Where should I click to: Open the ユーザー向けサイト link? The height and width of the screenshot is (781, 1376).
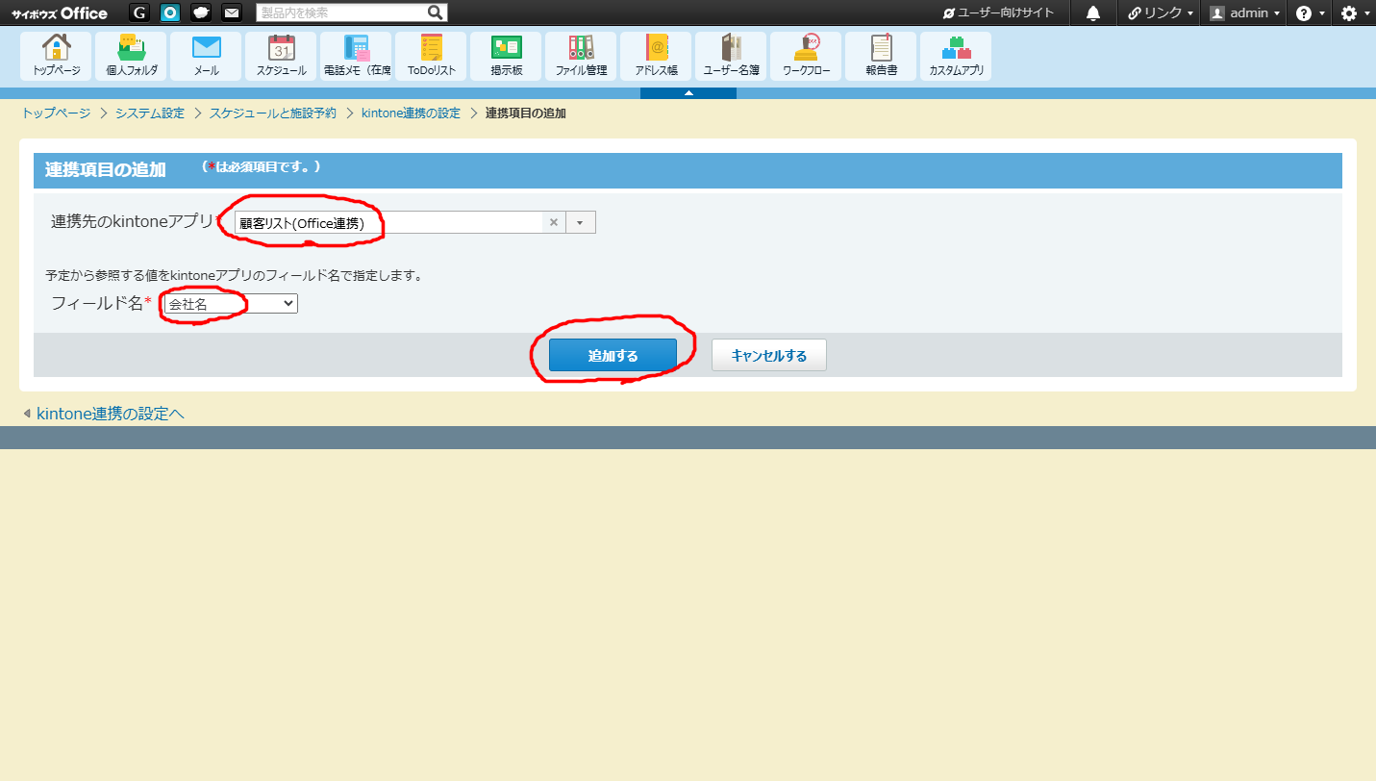[998, 13]
